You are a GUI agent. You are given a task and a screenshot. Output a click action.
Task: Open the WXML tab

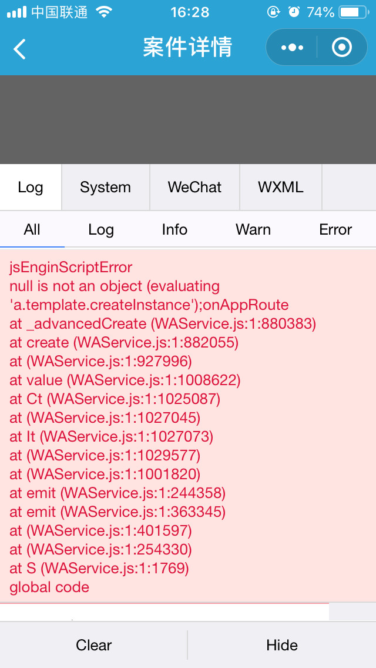[281, 188]
